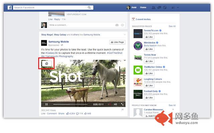The width and height of the screenshot is (214, 133).
Task: Click the extension play button on video
Action: point(46,64)
